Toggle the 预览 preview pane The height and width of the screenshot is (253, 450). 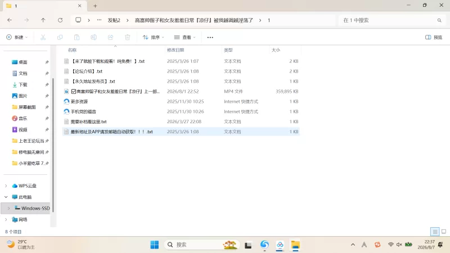click(x=434, y=37)
